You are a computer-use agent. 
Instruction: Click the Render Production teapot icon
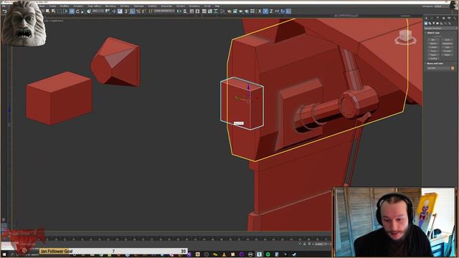(x=241, y=11)
